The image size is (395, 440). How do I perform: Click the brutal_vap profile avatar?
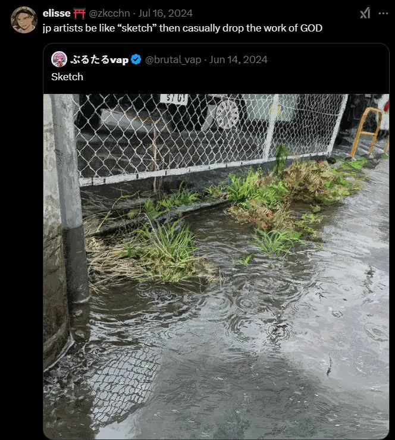coord(59,59)
